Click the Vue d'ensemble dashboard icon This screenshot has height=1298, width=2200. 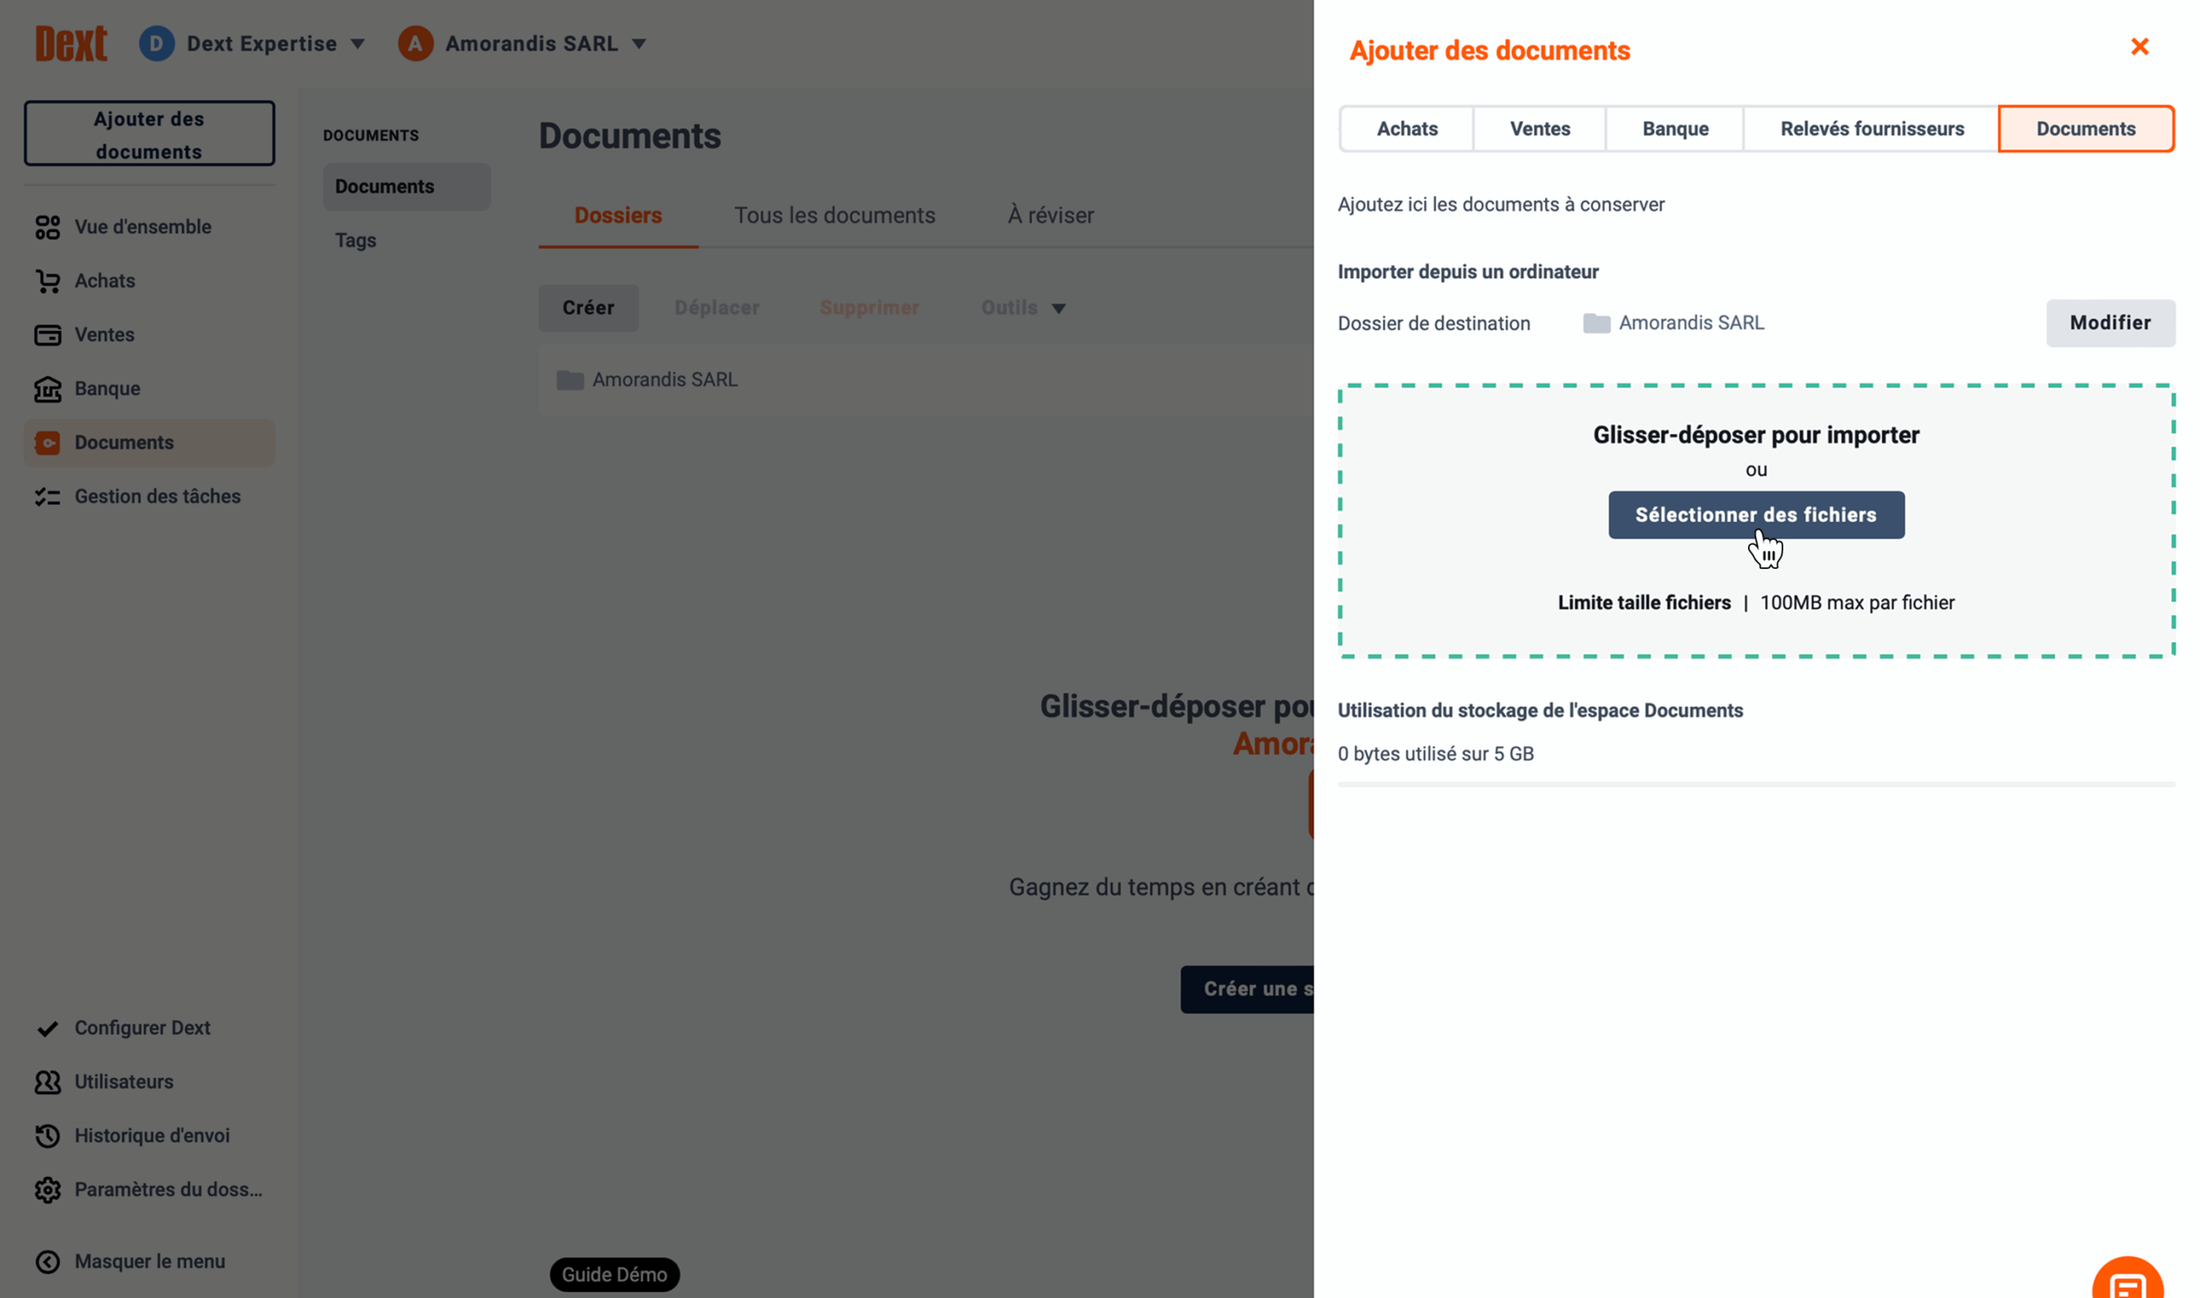(47, 228)
